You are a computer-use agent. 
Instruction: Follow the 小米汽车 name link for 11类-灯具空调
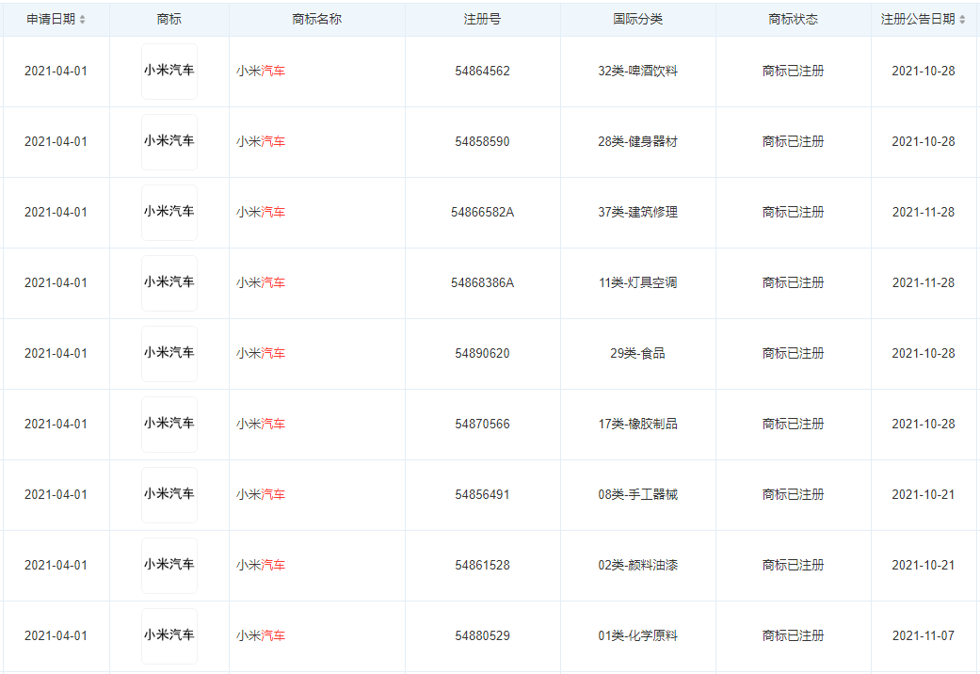point(261,283)
